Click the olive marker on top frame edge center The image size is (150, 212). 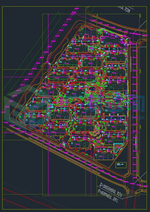pyautogui.click(x=97, y=16)
